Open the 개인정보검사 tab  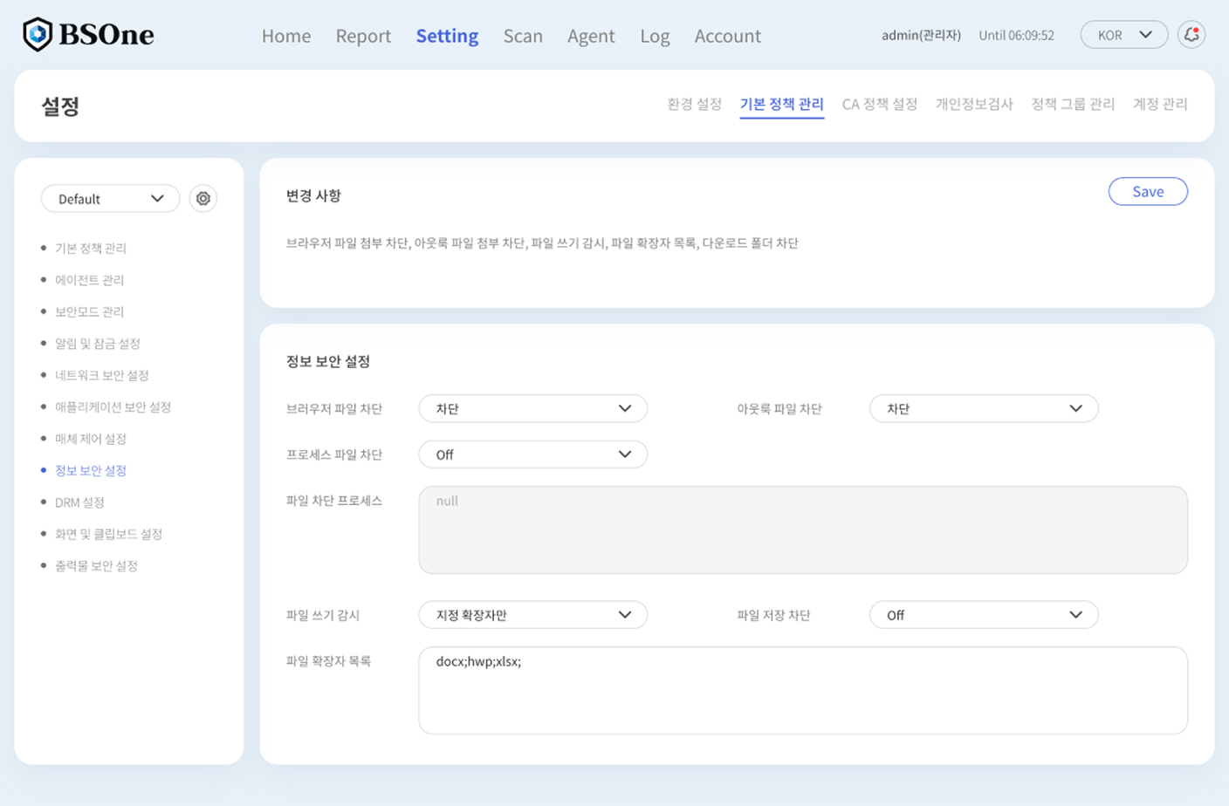point(974,104)
